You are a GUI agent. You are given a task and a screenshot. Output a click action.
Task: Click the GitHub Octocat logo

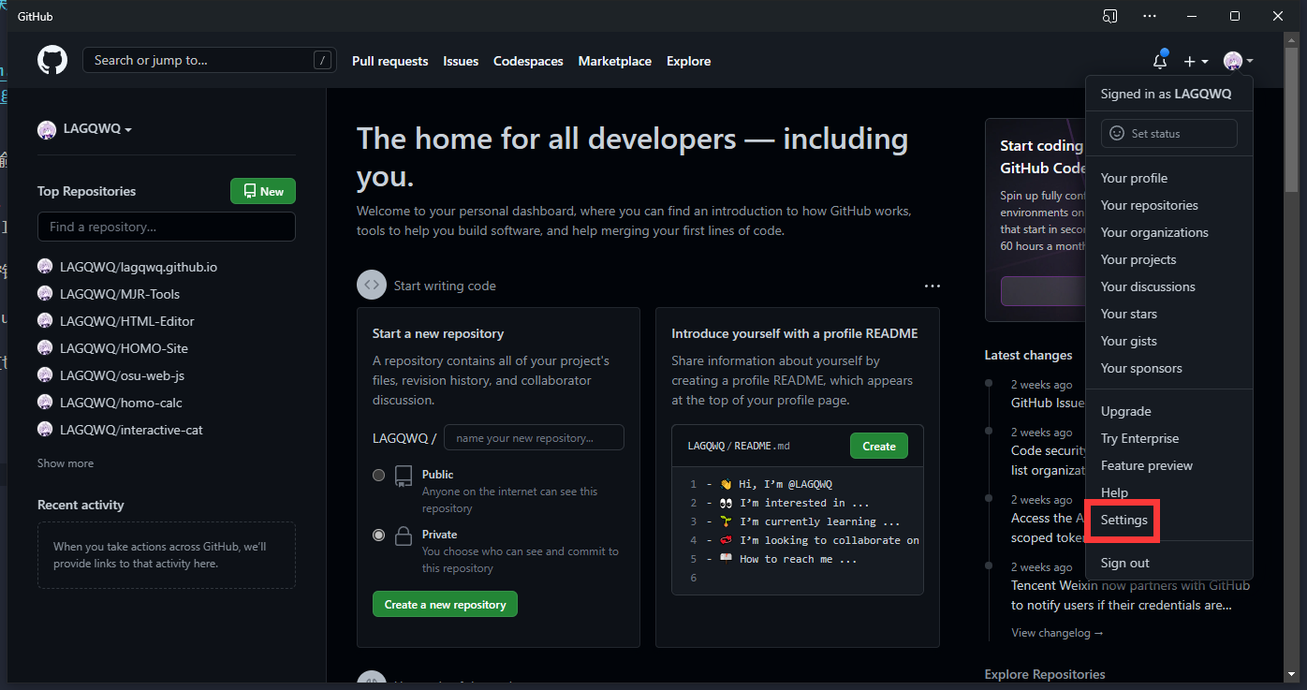pyautogui.click(x=52, y=61)
